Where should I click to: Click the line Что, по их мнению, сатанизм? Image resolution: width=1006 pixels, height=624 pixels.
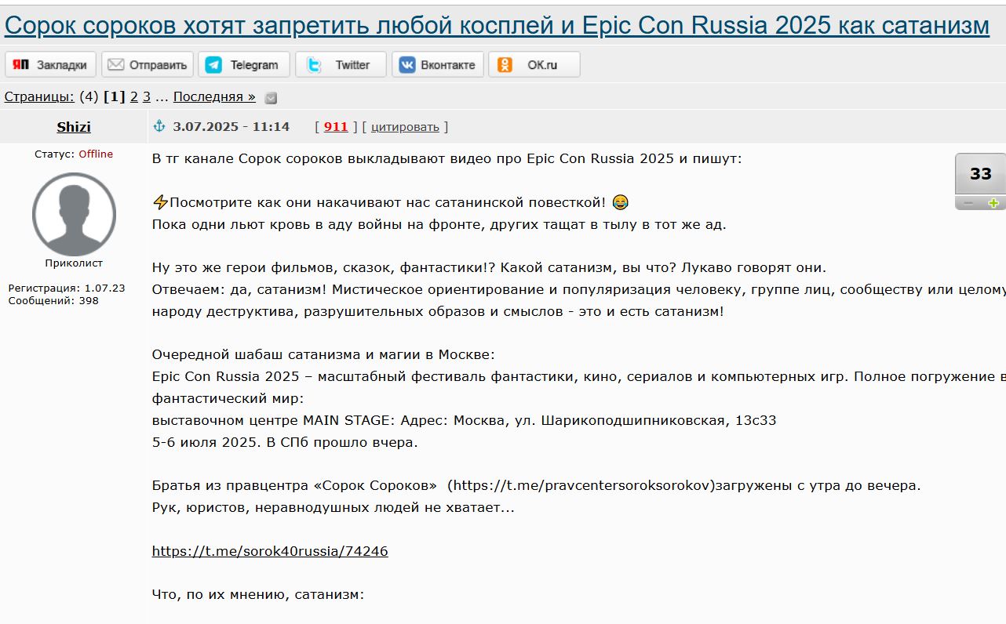coord(258,595)
